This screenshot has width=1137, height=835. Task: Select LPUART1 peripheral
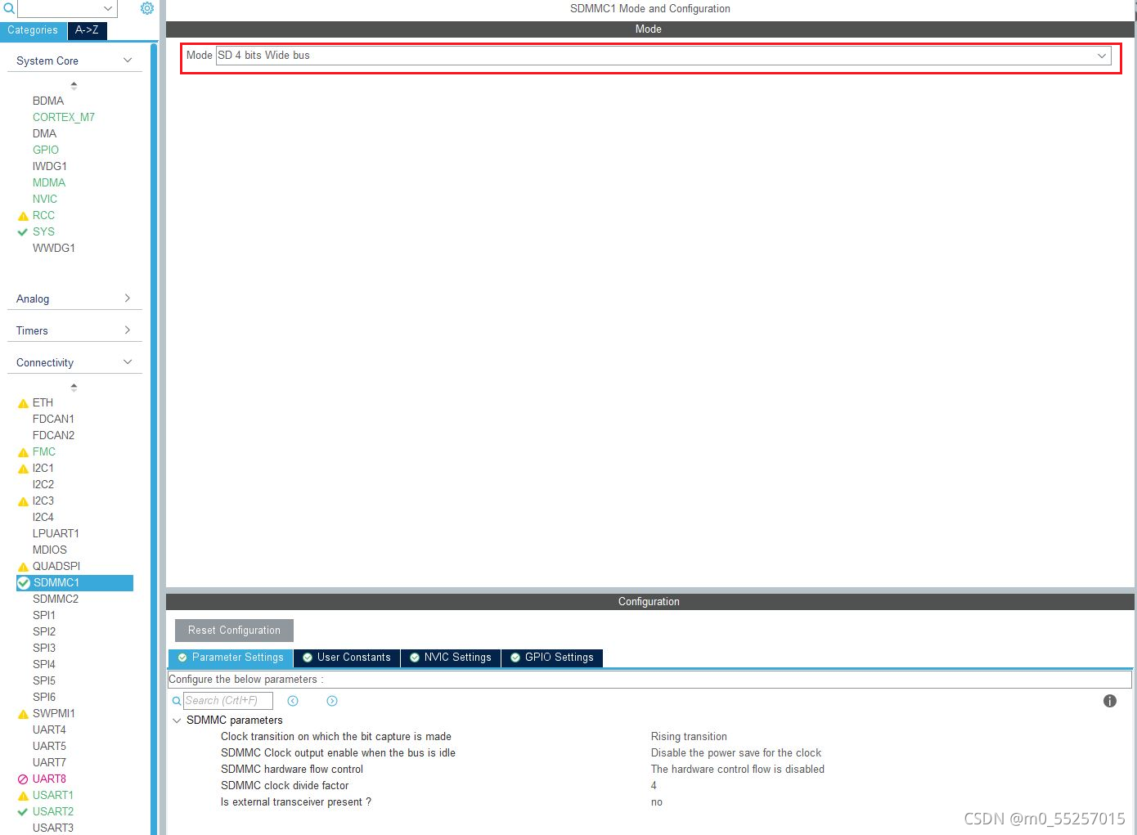(56, 533)
